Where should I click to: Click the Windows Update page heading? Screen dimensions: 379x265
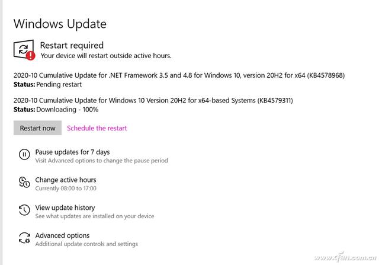point(60,24)
